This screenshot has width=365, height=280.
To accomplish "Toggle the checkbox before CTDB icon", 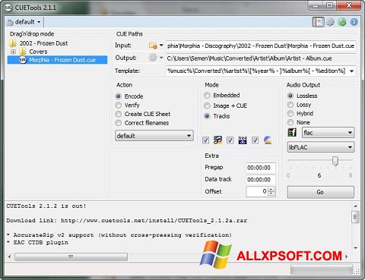I will point(255,140).
